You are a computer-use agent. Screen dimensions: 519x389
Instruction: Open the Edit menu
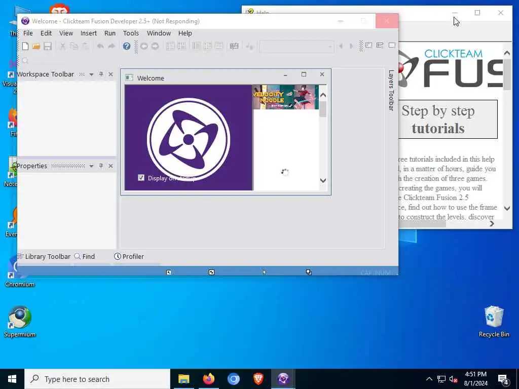point(46,33)
